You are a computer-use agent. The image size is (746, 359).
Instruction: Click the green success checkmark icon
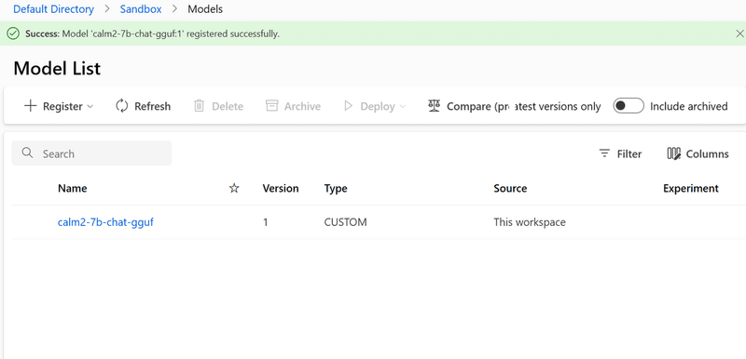point(13,33)
